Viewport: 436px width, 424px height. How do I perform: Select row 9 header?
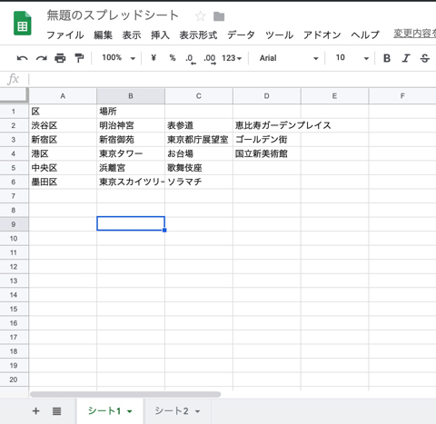14,224
